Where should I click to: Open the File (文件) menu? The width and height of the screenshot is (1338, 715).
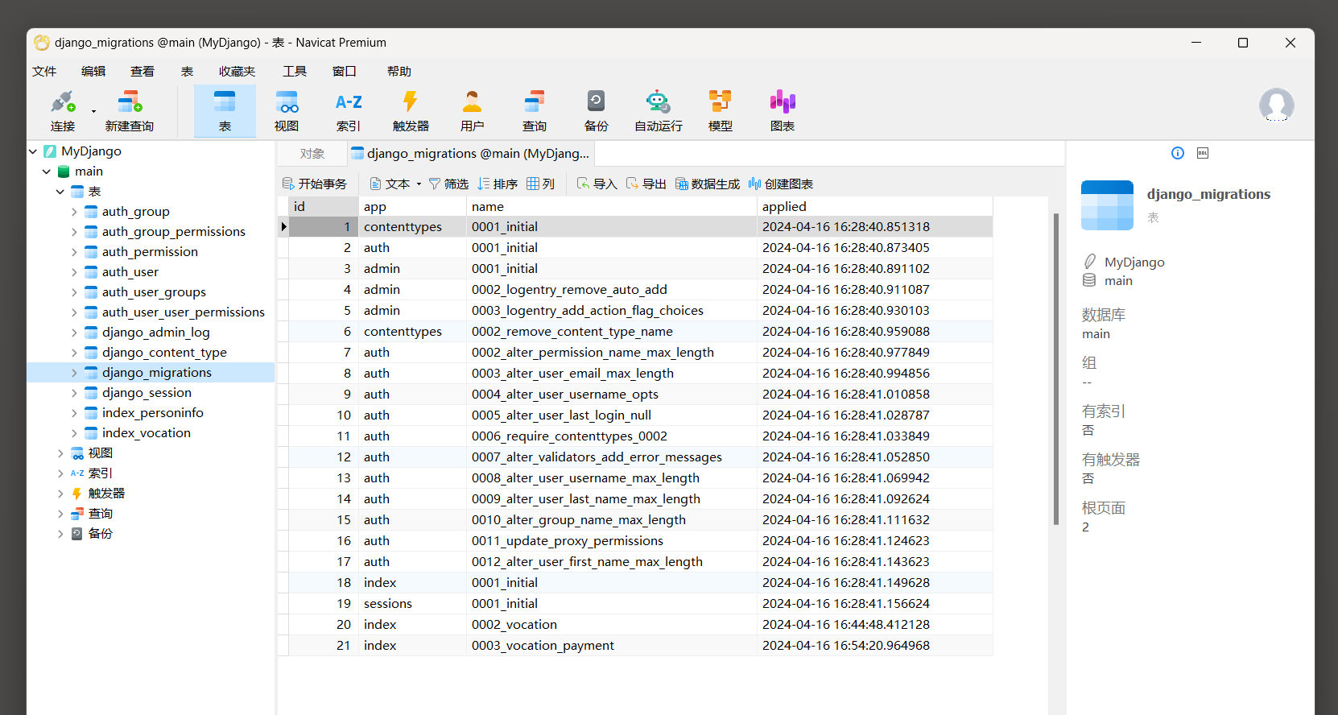[44, 72]
